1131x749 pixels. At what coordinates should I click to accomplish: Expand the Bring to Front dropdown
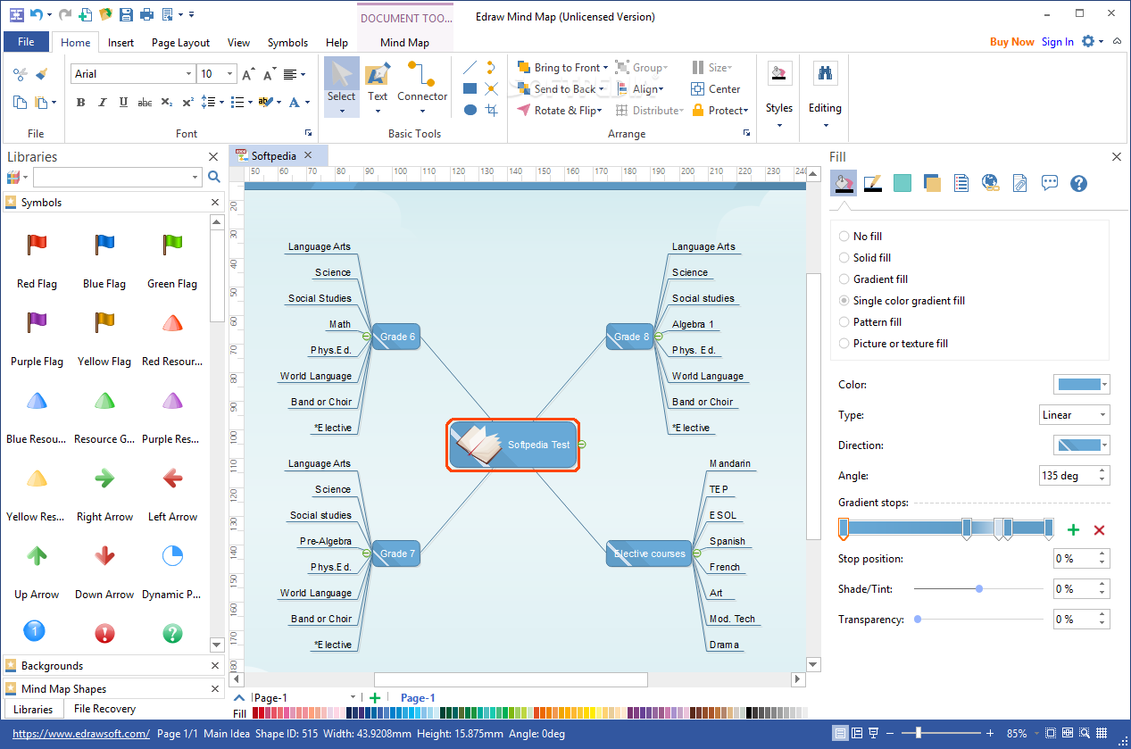tap(605, 68)
